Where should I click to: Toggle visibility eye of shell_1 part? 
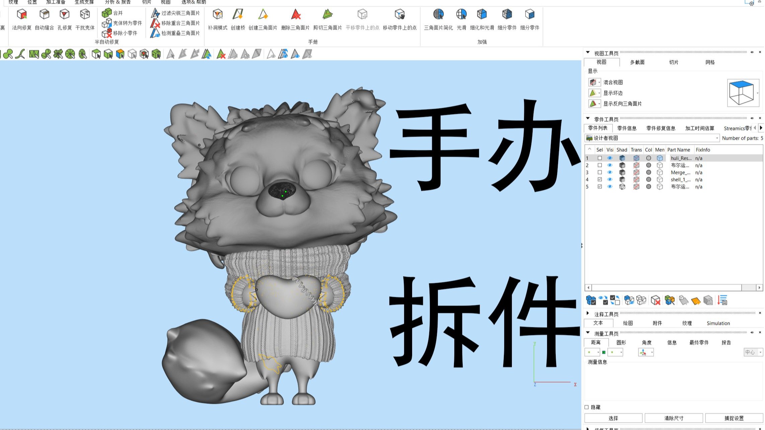pyautogui.click(x=610, y=180)
